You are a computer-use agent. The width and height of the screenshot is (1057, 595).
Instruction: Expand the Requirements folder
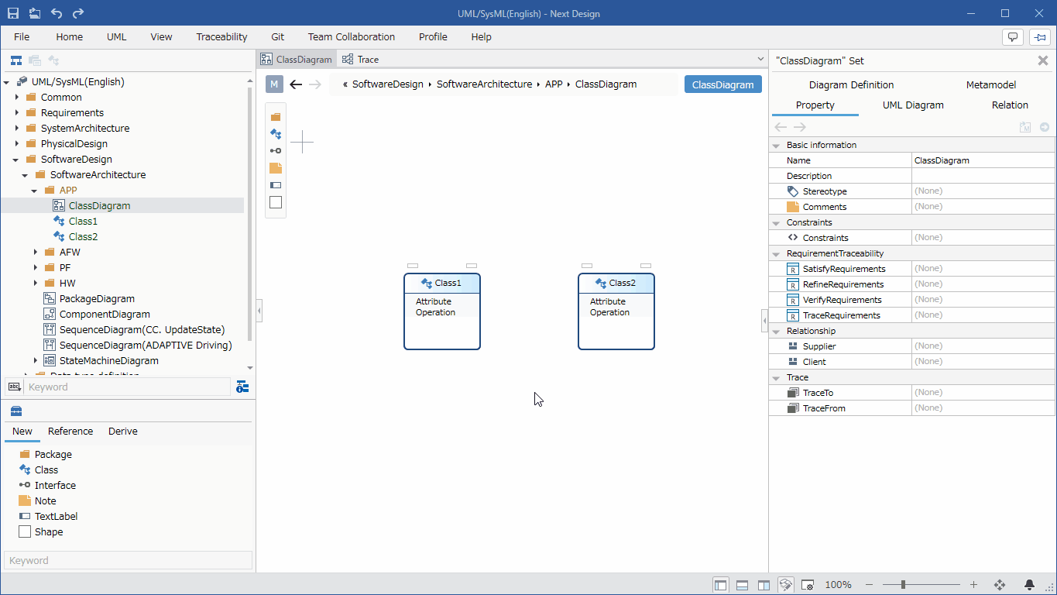(16, 113)
